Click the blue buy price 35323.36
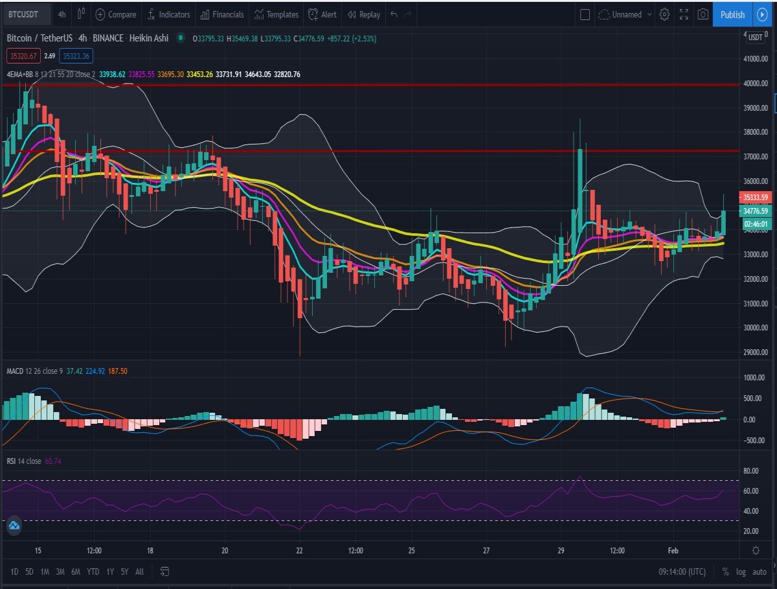Screen dimensions: 777x589 pyautogui.click(x=76, y=56)
